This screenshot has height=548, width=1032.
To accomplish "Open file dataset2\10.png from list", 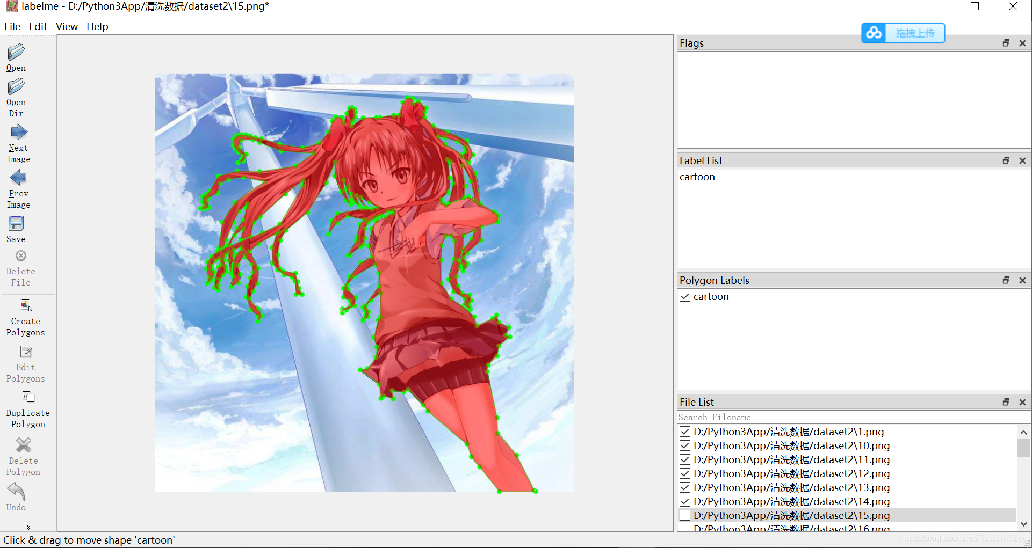I will tap(791, 445).
